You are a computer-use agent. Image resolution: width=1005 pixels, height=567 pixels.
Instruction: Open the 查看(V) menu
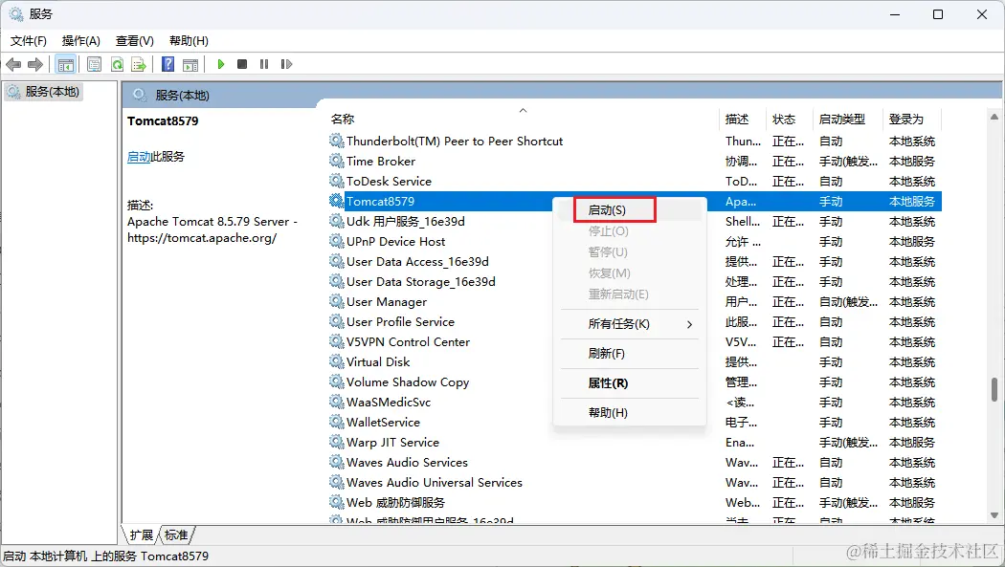(135, 41)
